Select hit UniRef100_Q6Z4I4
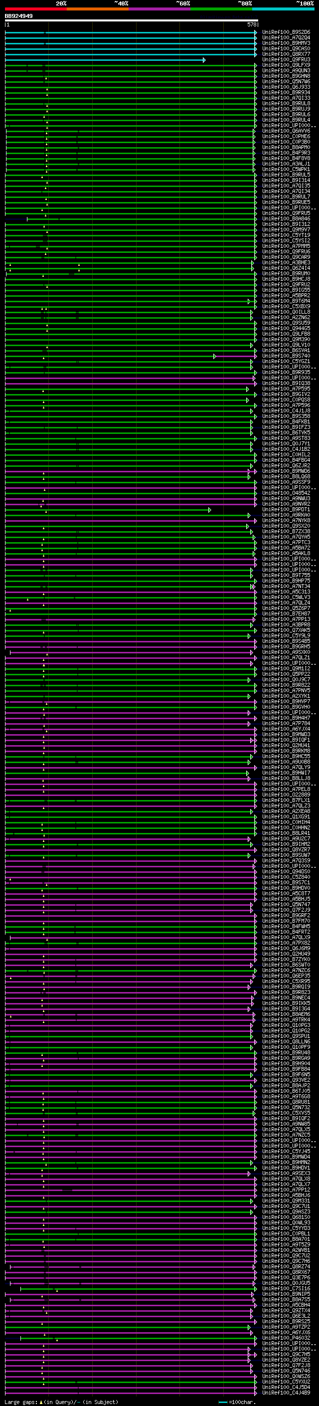 pyautogui.click(x=286, y=268)
